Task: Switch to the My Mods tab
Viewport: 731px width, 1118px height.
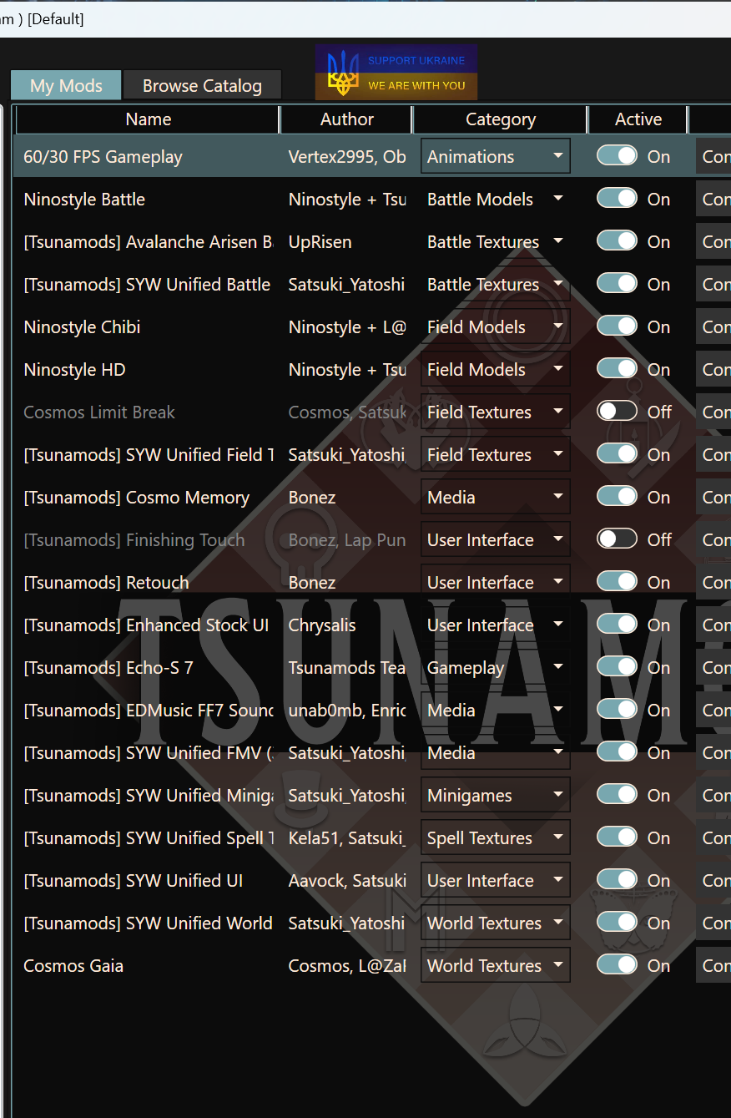Action: tap(66, 85)
